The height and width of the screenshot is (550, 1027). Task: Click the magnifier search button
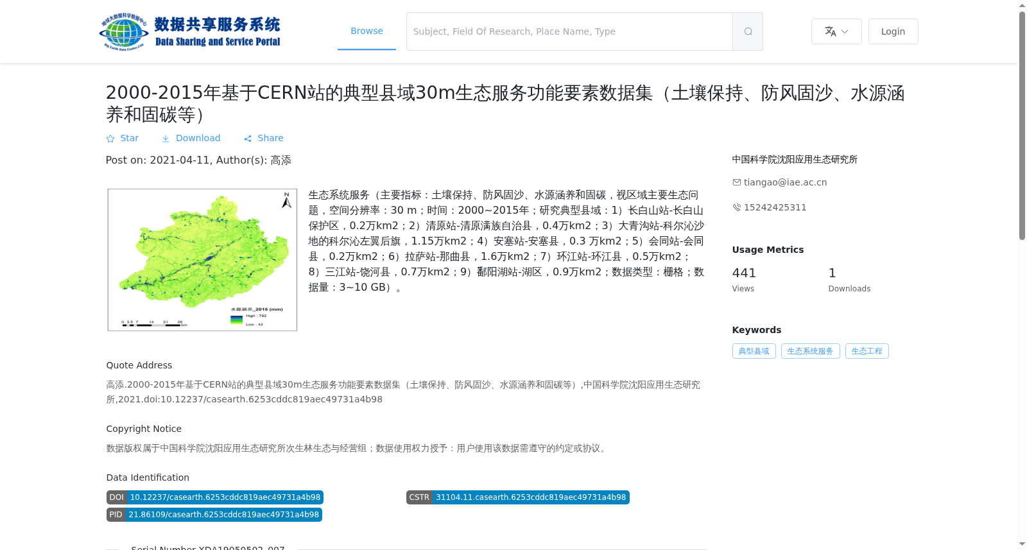click(x=748, y=31)
